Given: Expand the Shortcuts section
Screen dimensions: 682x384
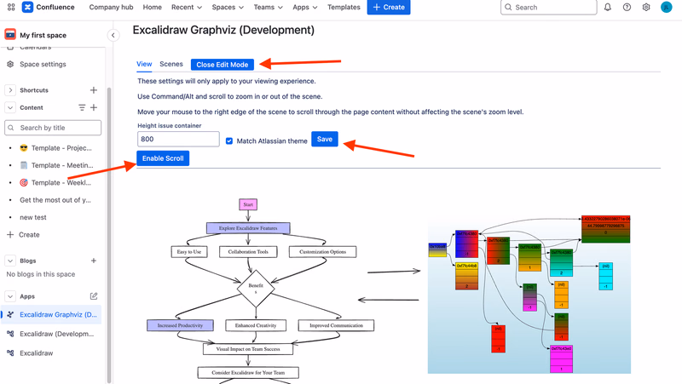Looking at the screenshot, I should pos(10,90).
